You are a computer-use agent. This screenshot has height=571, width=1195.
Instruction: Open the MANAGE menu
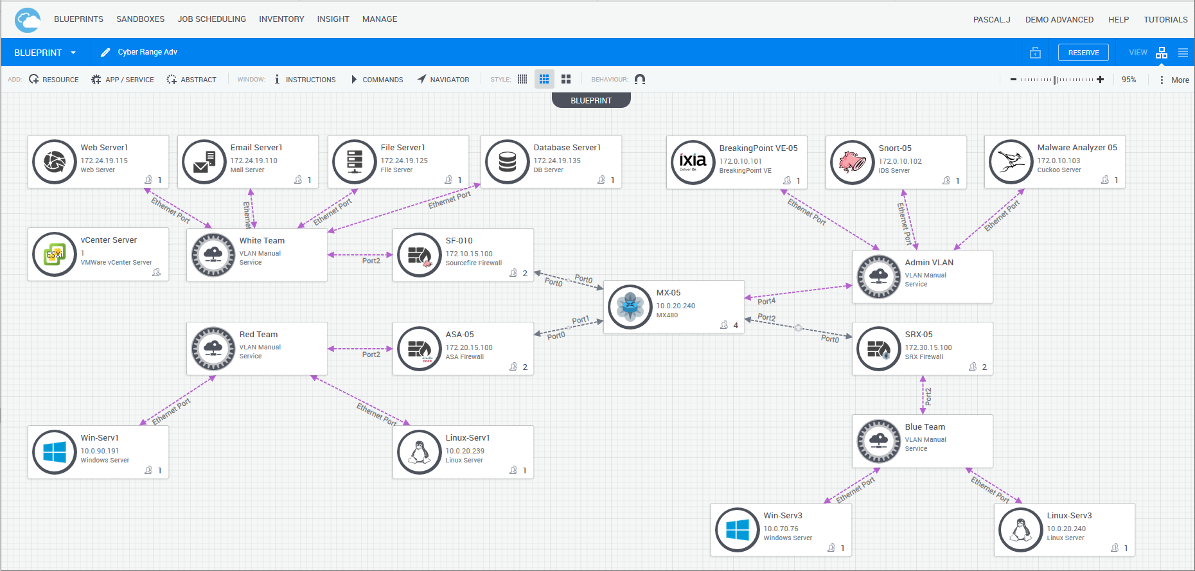380,19
